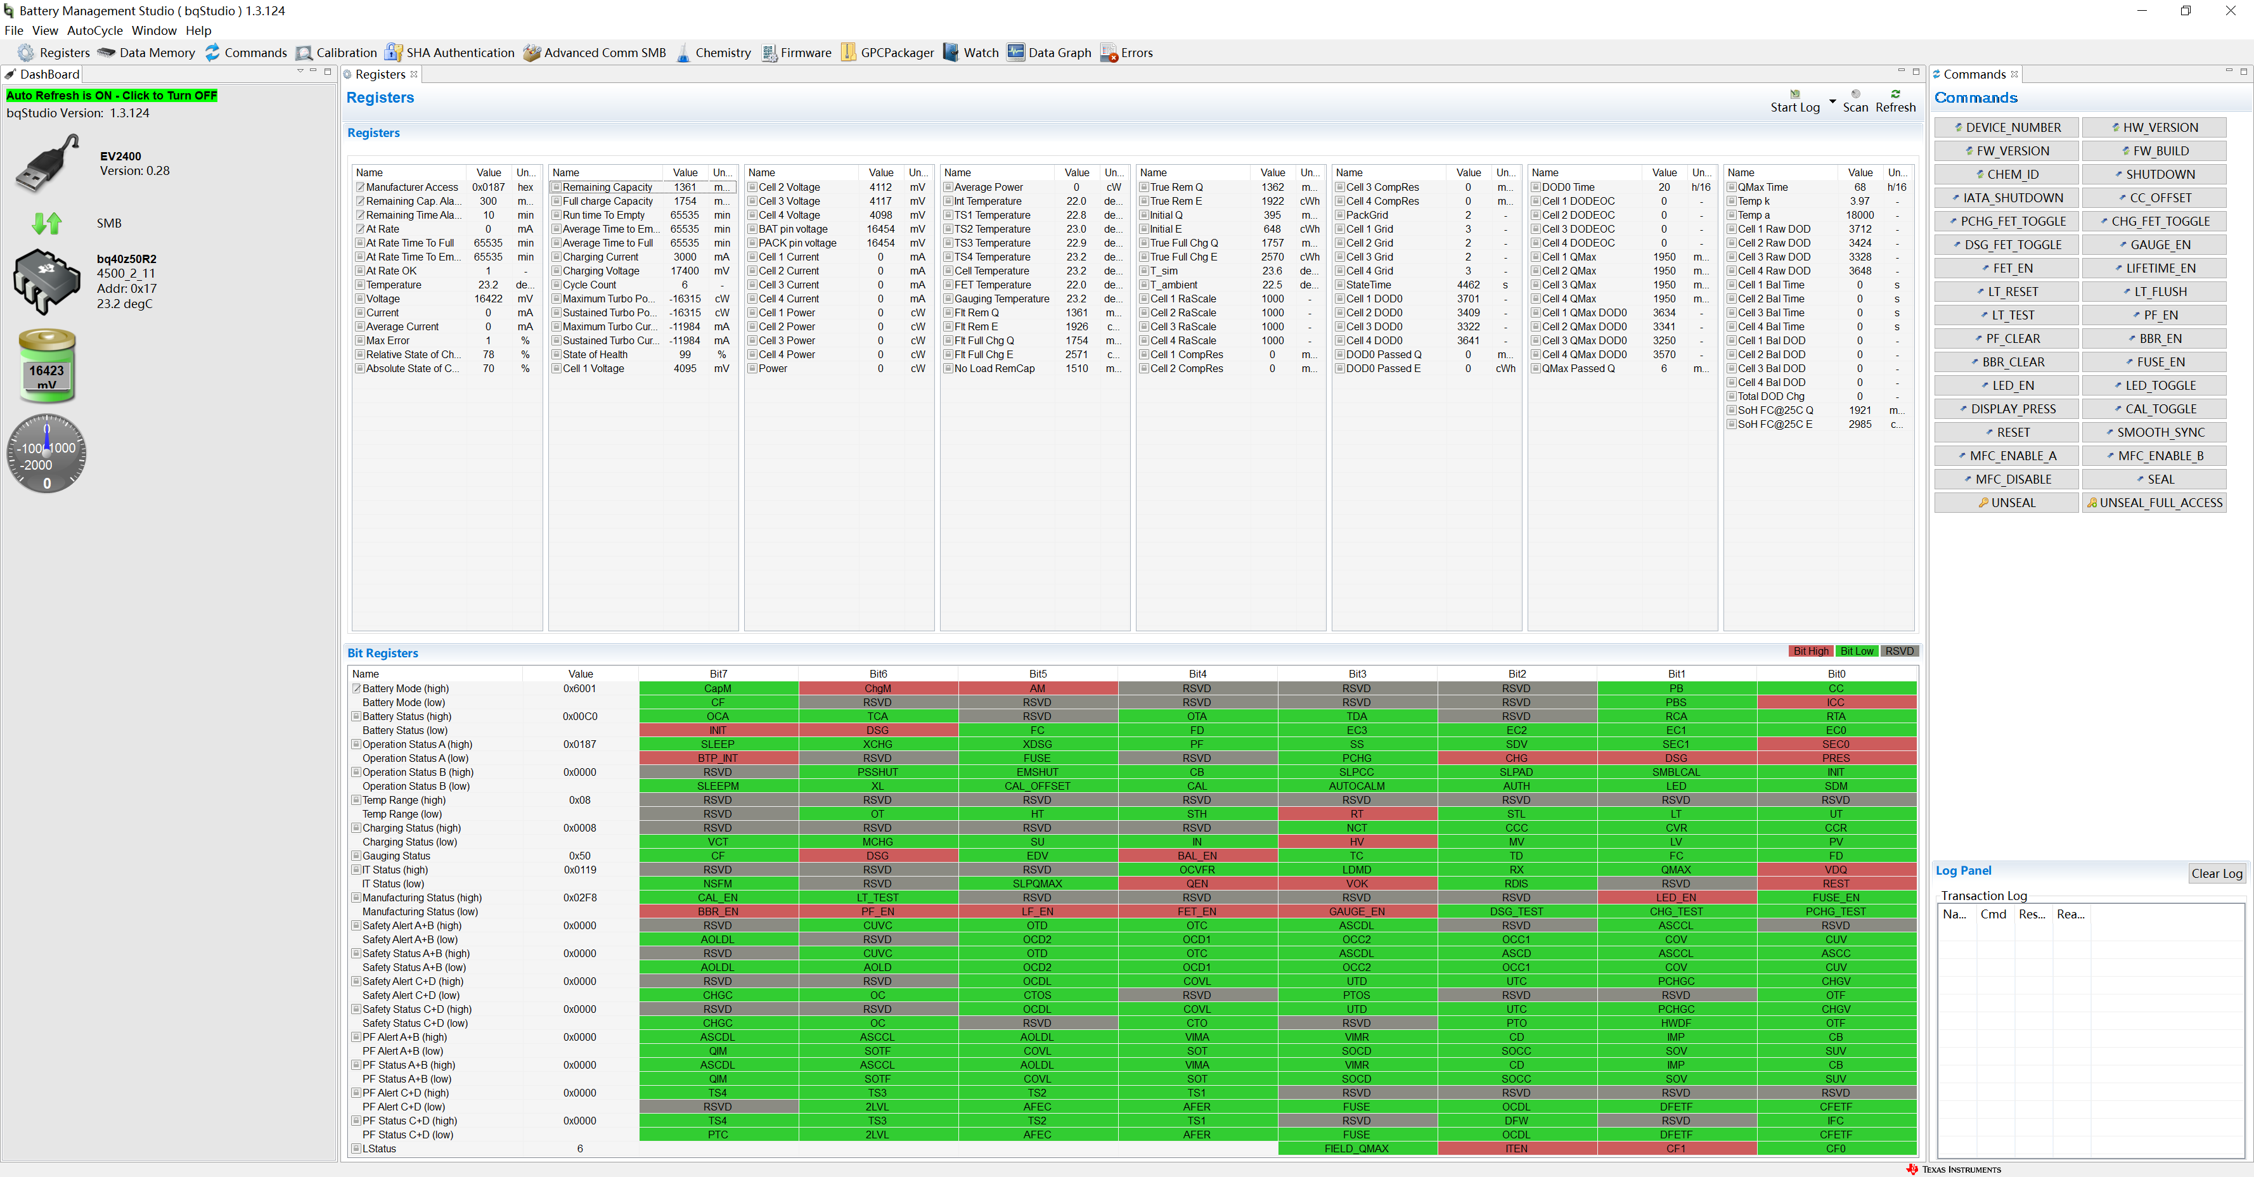Click the Bit7 column header in Bit Registers
Viewport: 2254px width, 1177px height.
718,674
